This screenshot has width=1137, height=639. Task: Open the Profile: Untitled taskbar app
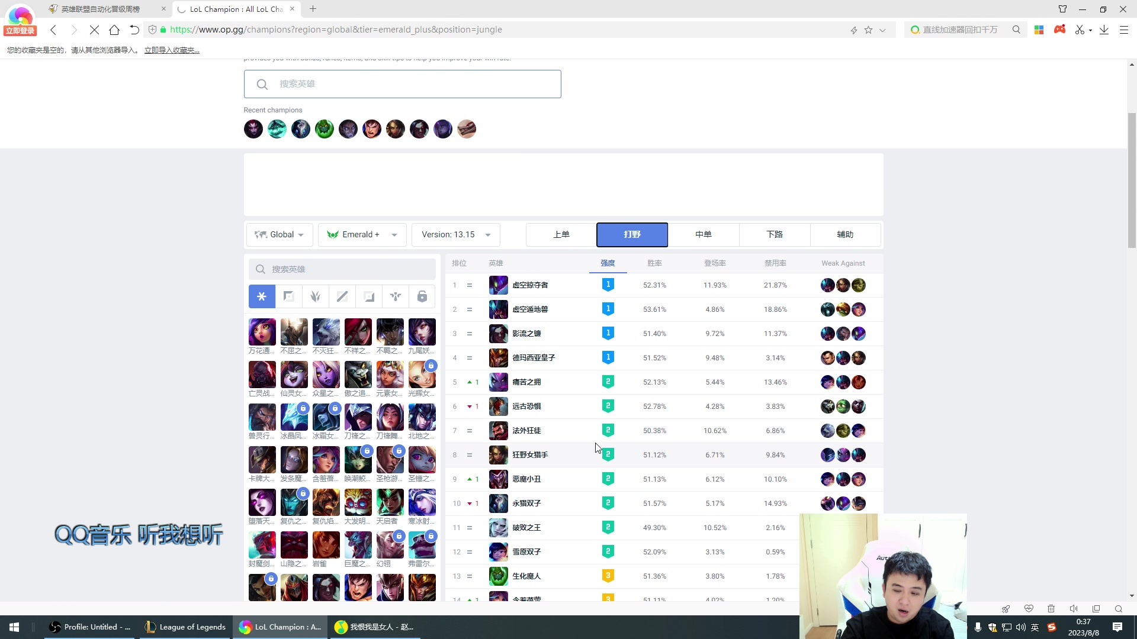[91, 627]
